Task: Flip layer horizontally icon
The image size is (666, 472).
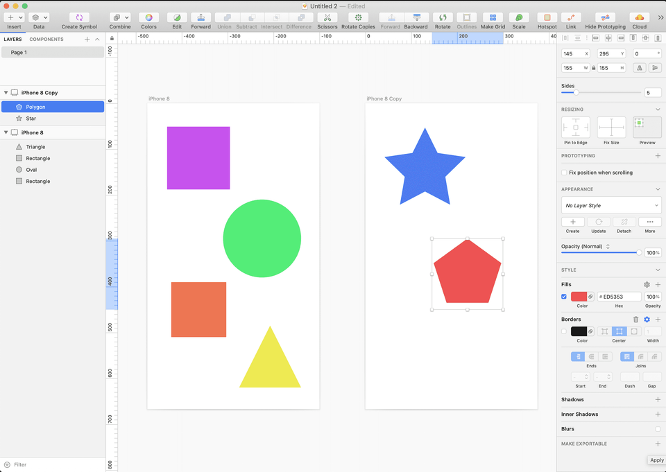Action: (639, 68)
